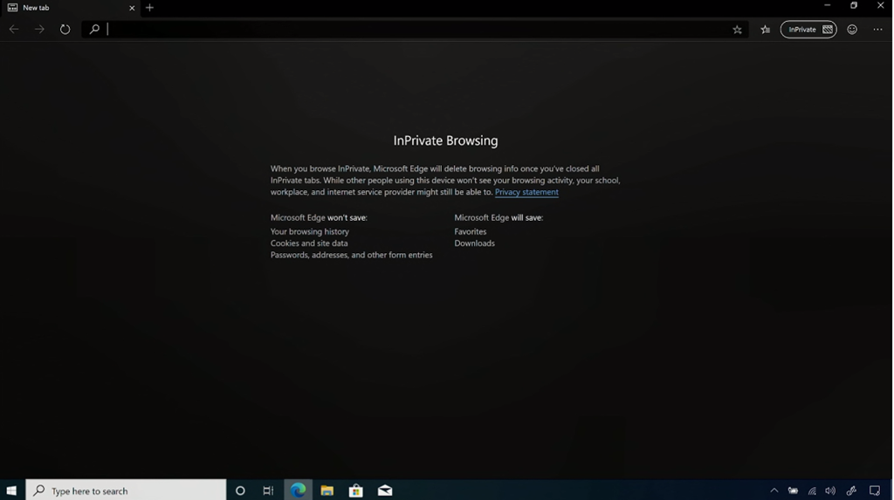Click "Passwords, addresses, and other form entries"
This screenshot has width=894, height=500.
click(351, 255)
